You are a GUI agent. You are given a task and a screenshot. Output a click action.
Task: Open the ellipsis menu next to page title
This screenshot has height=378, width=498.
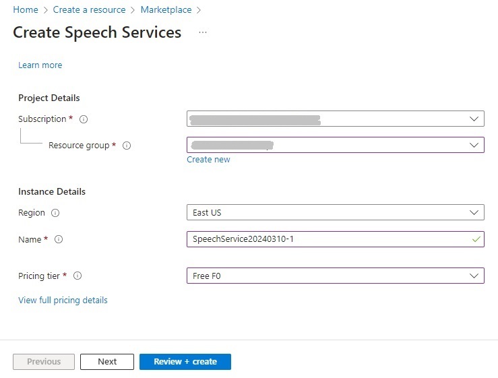203,32
